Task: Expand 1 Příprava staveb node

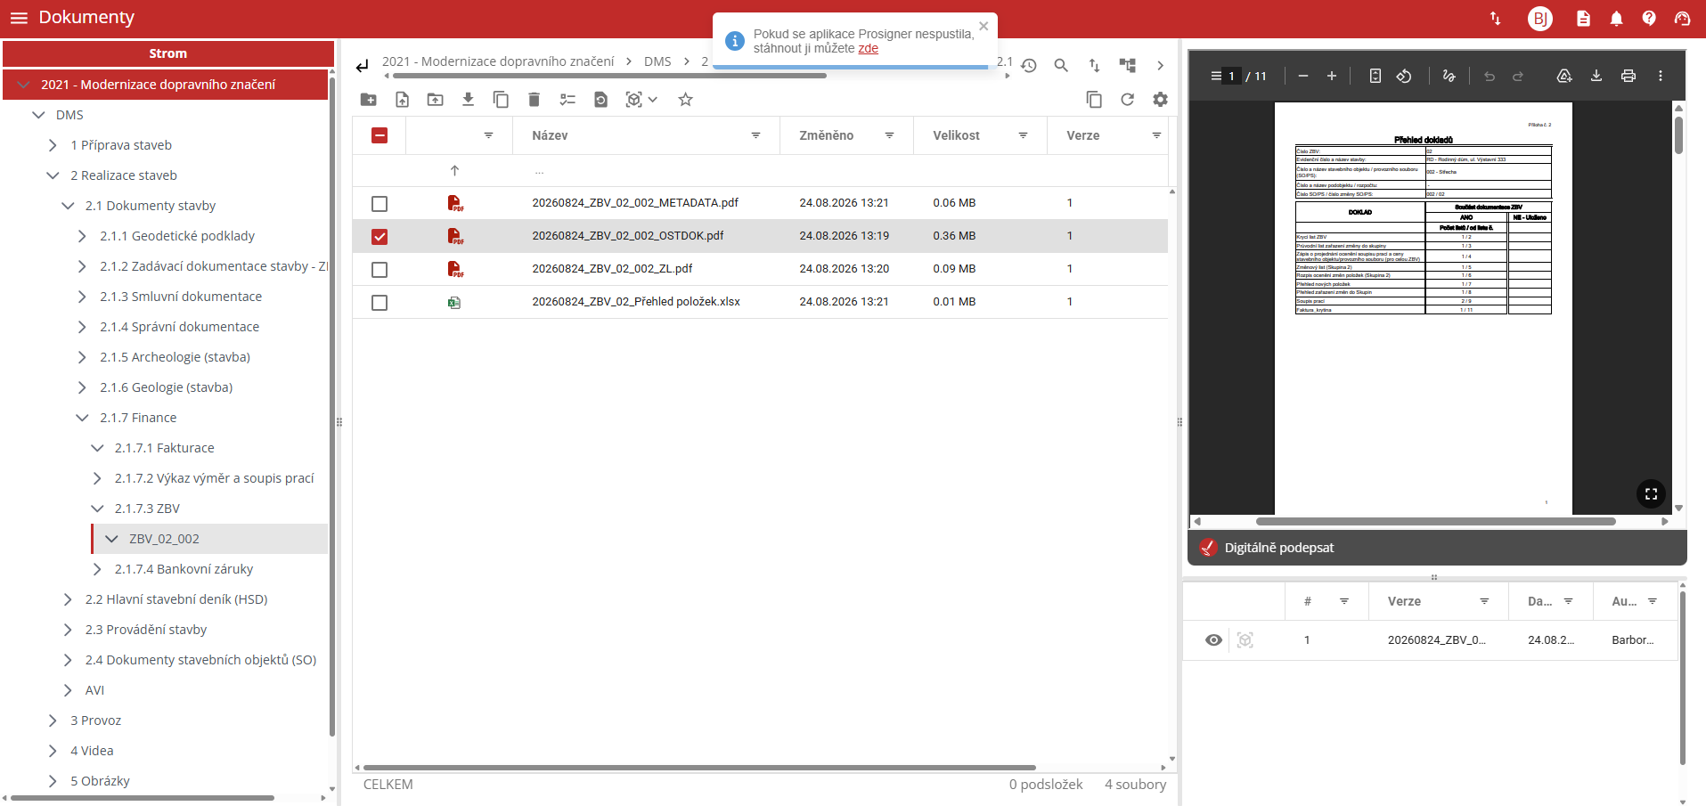Action: (x=53, y=145)
